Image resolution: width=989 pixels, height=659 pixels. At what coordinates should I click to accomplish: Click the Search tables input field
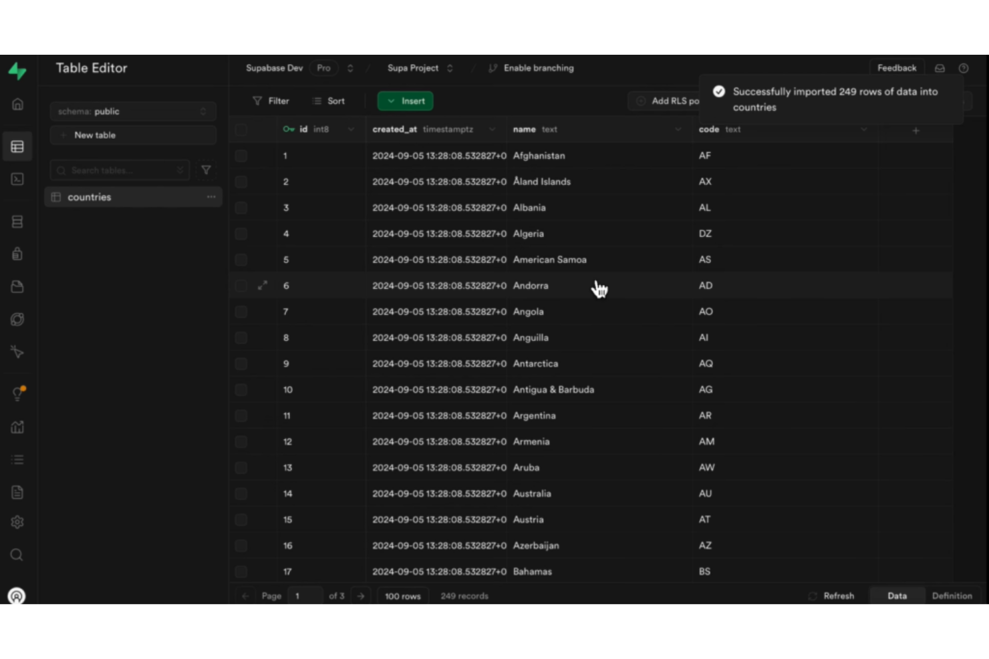click(x=120, y=170)
